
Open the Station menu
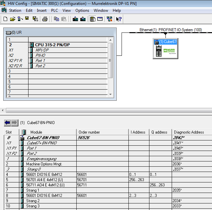point(15,10)
